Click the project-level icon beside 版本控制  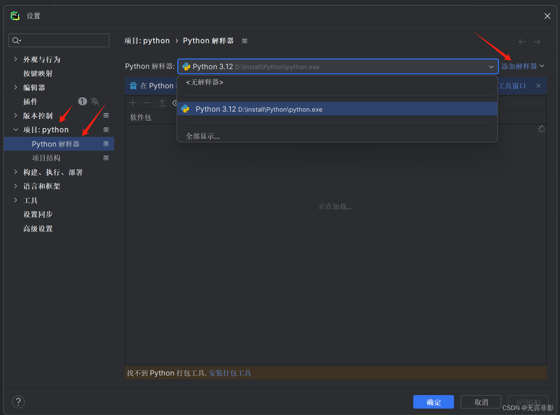(x=106, y=115)
